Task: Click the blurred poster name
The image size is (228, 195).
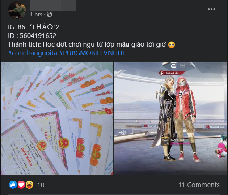Action: tap(53, 5)
